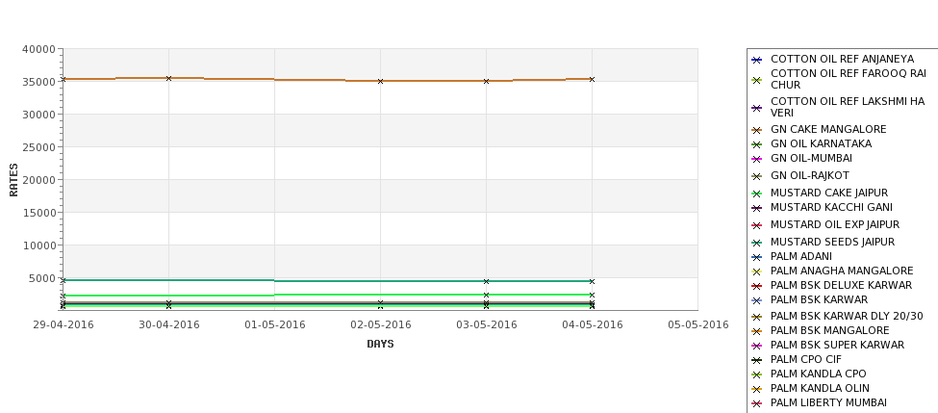Select the GN OIL KARNATAKA legend label
The height and width of the screenshot is (413, 938).
(821, 143)
